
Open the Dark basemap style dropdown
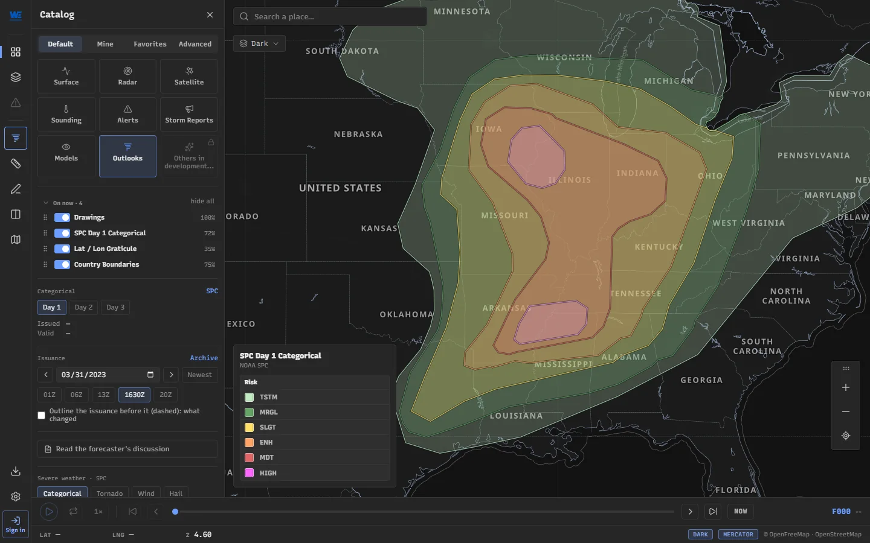coord(259,43)
